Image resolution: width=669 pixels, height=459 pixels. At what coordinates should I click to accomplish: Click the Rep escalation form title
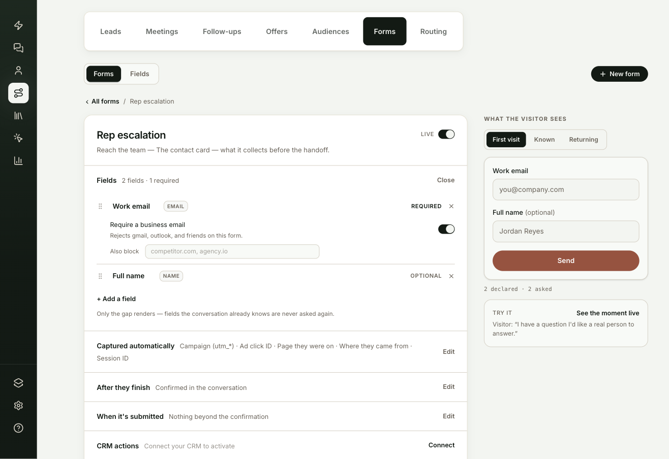[131, 135]
